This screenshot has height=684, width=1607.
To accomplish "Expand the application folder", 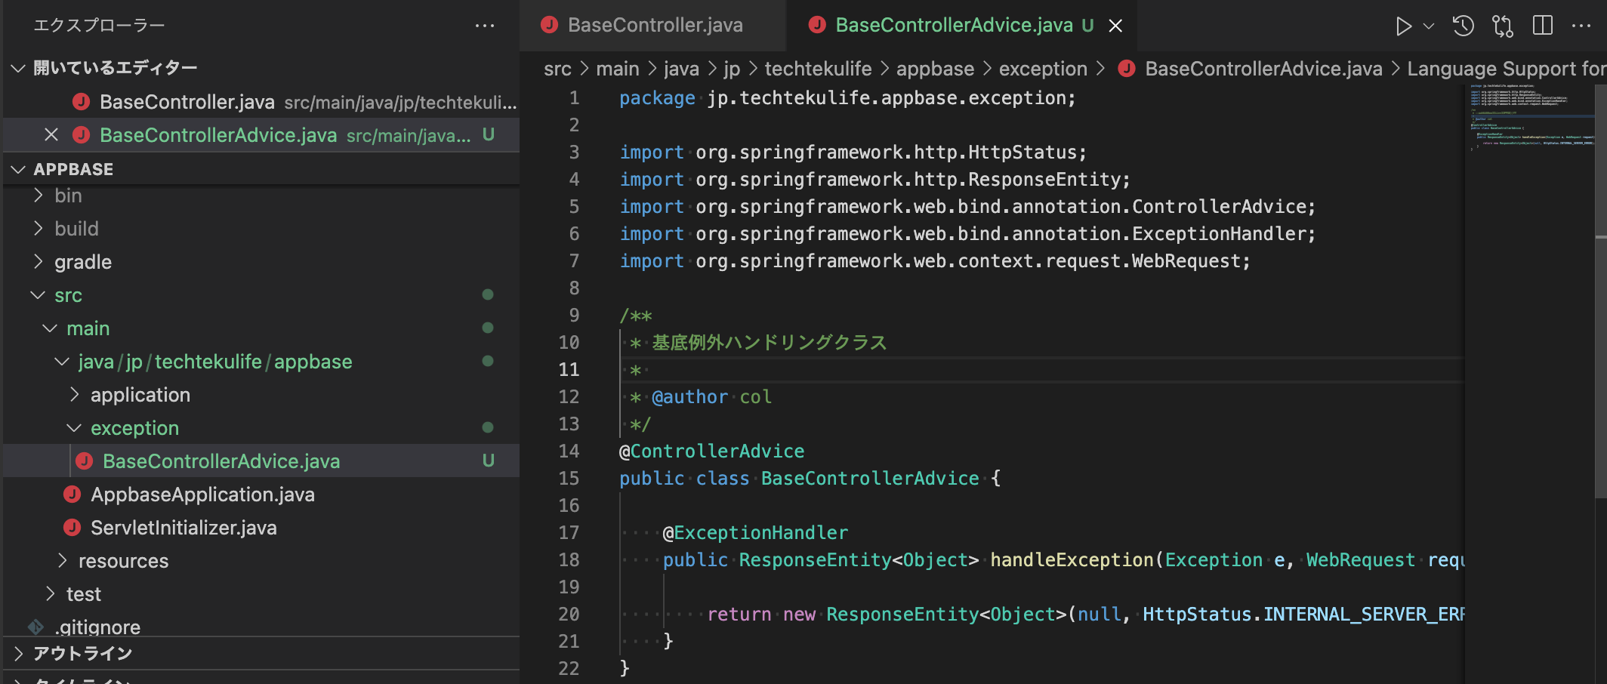I will click(x=261, y=395).
